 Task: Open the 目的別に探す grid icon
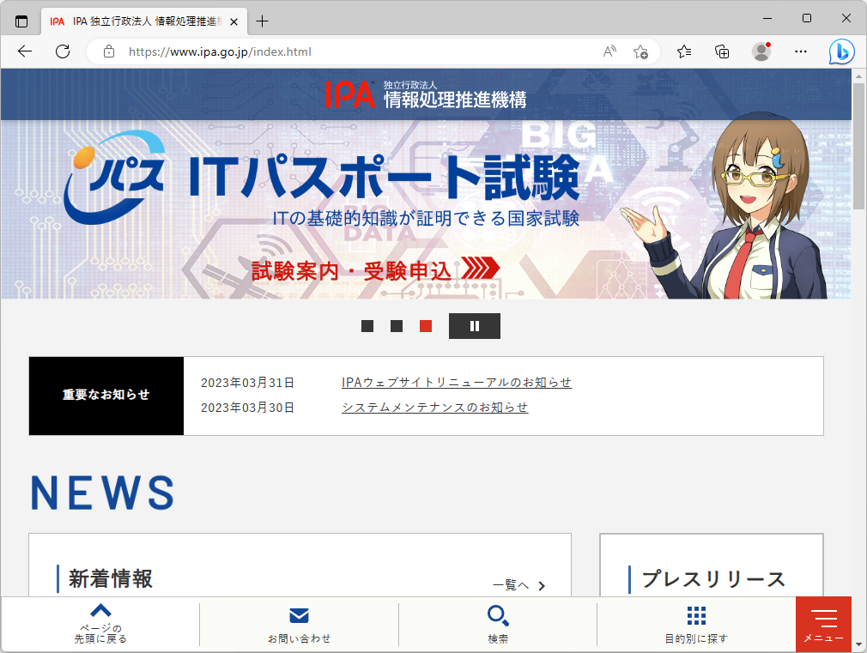(696, 614)
